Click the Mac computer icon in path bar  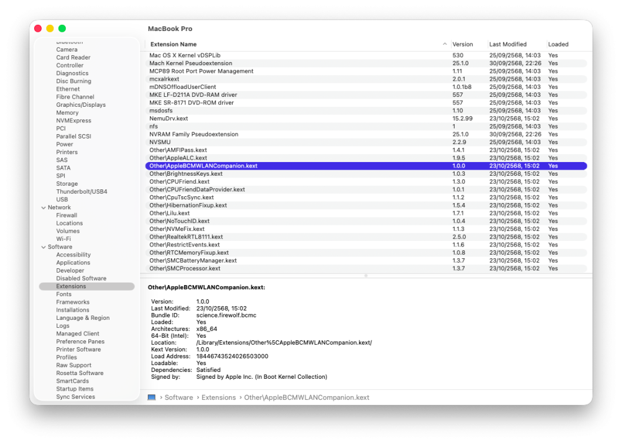pyautogui.click(x=152, y=397)
